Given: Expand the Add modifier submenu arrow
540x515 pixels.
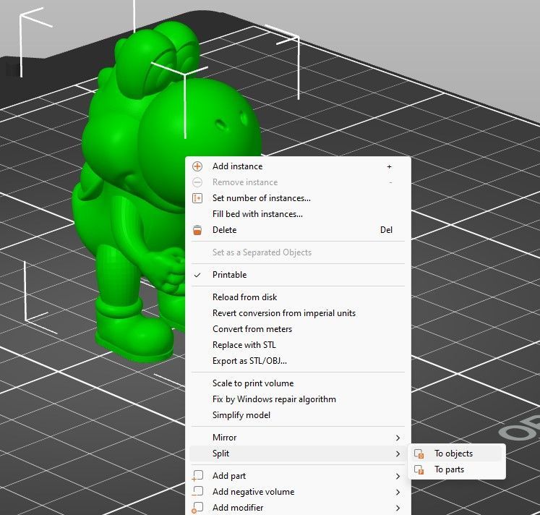Looking at the screenshot, I should click(x=398, y=508).
